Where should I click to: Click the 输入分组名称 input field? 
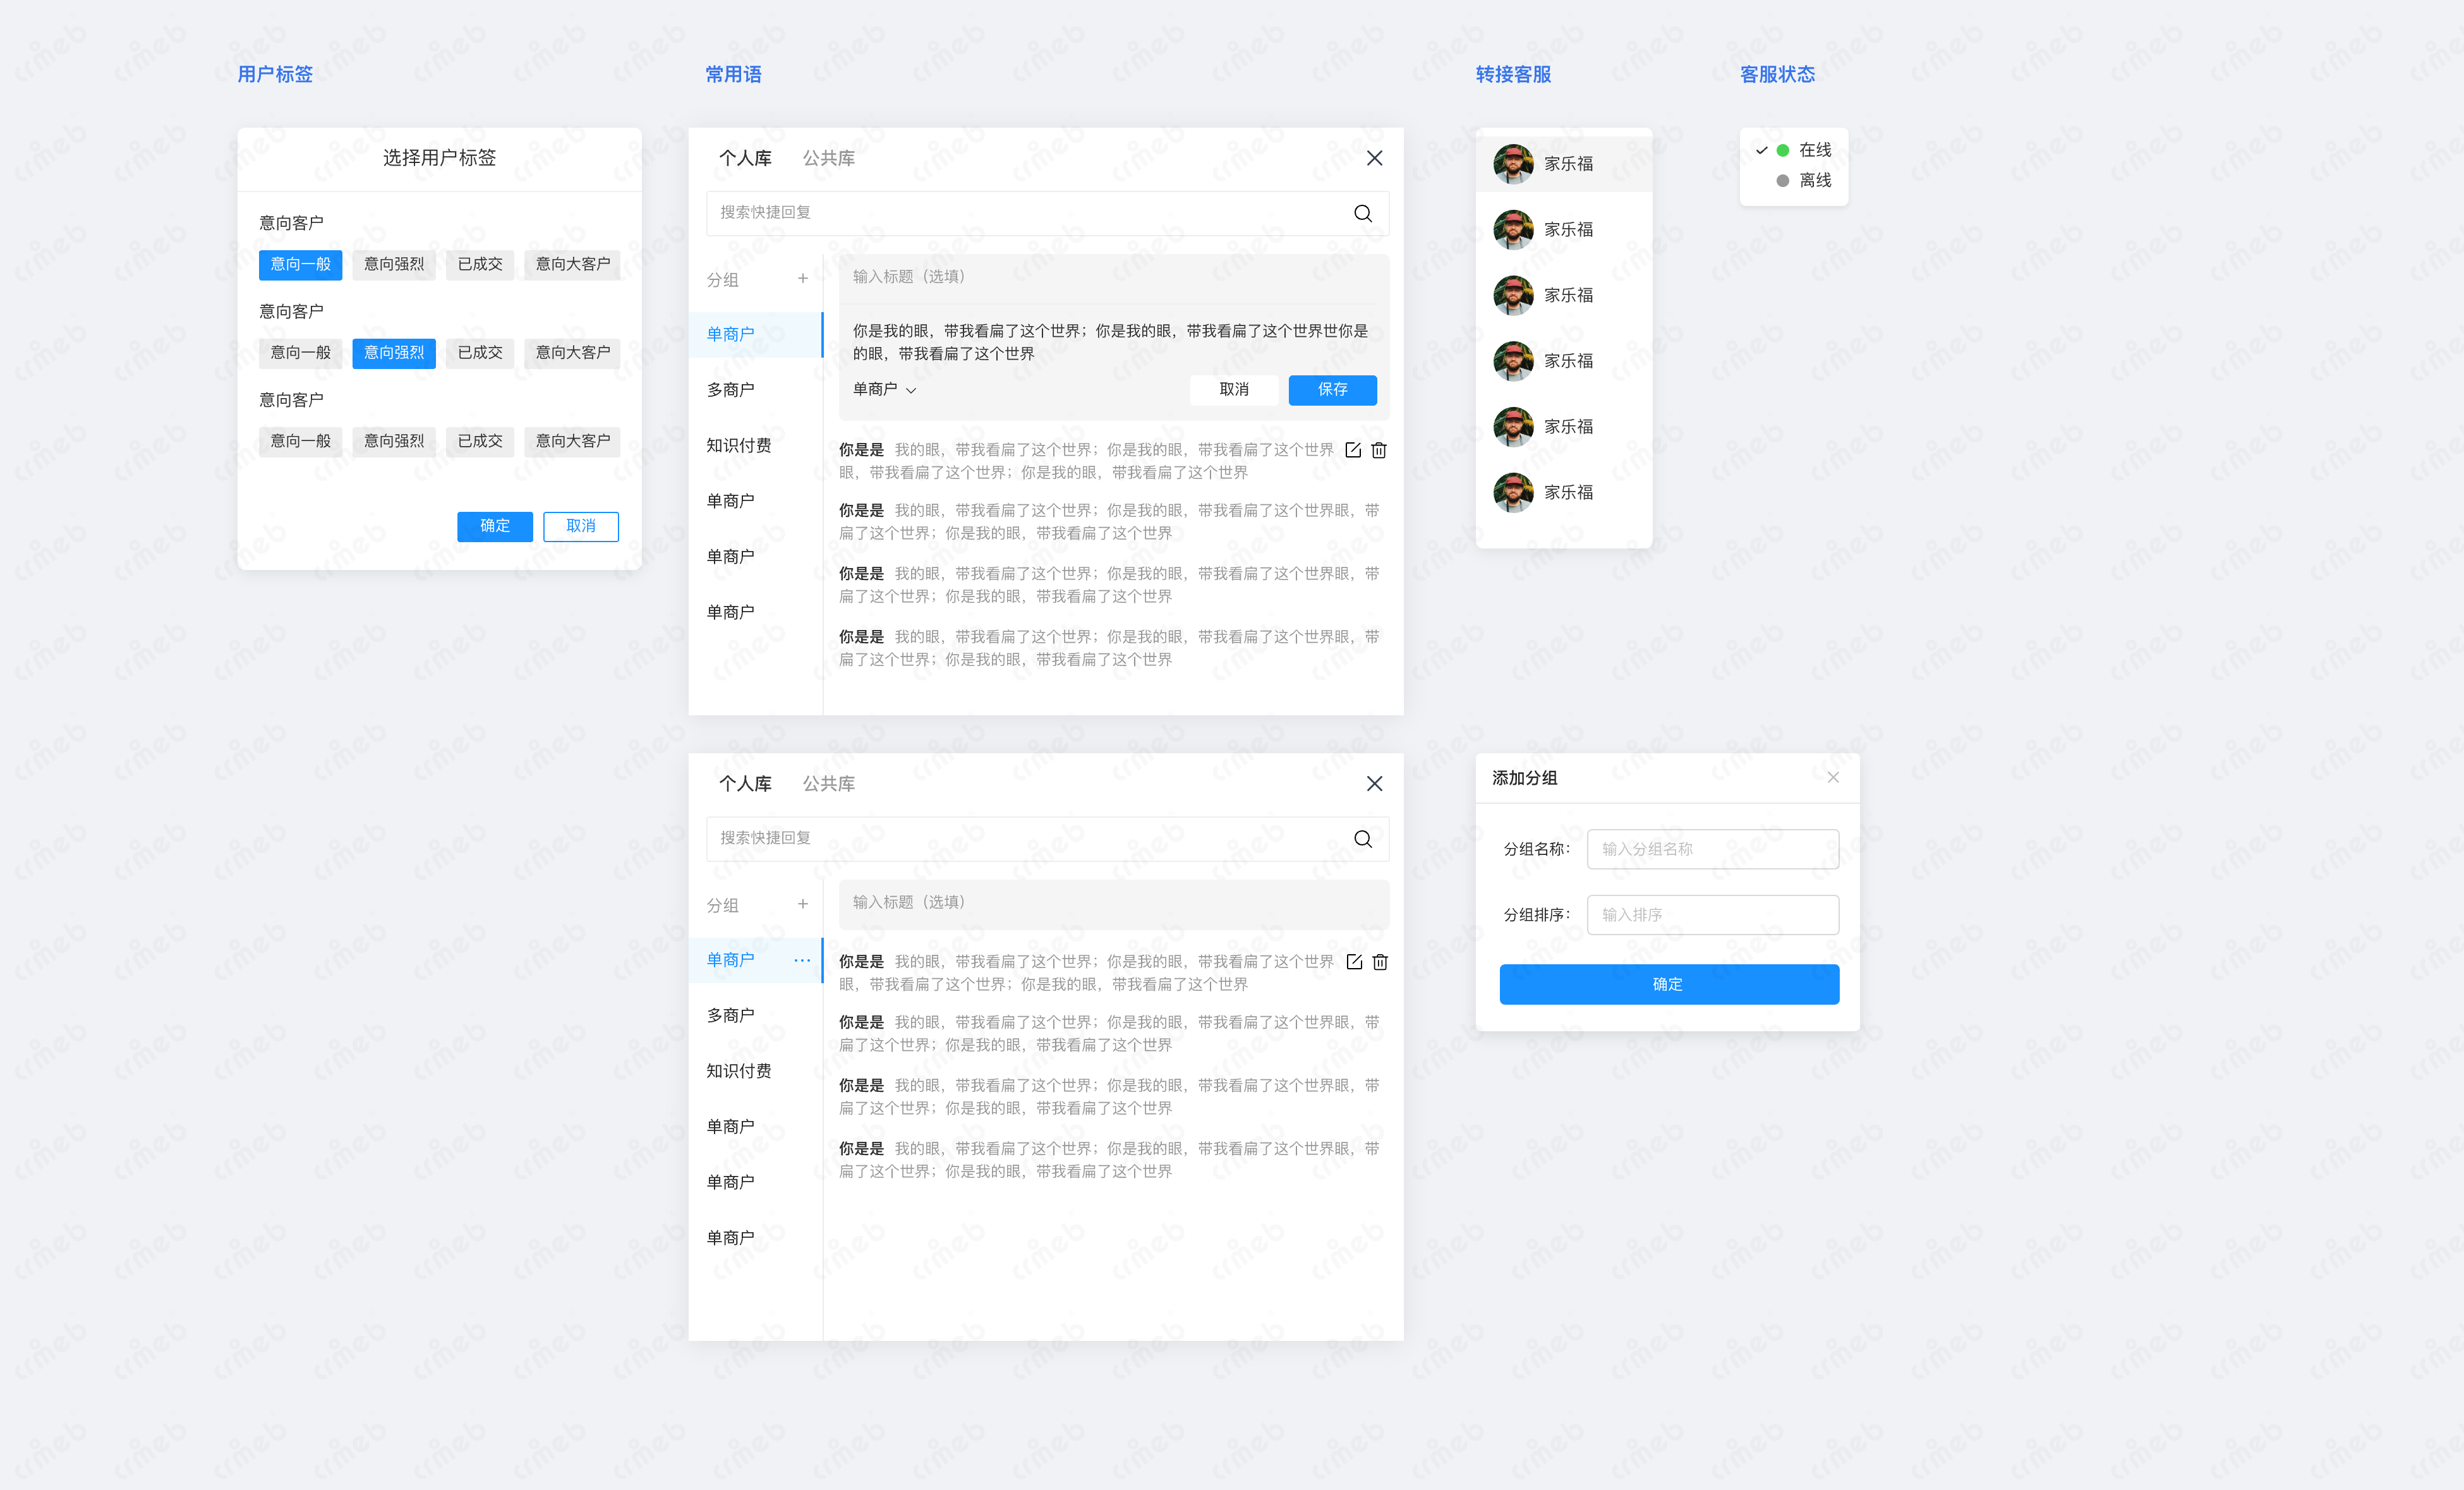[1712, 849]
